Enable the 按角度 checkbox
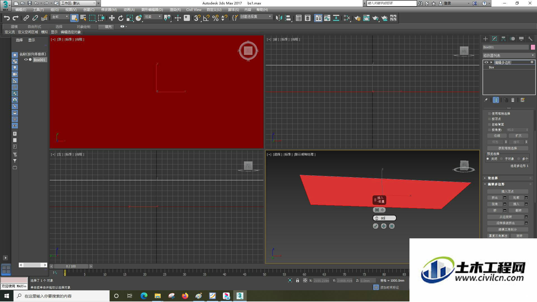Screen dimensions: 537x302 pyautogui.click(x=489, y=130)
